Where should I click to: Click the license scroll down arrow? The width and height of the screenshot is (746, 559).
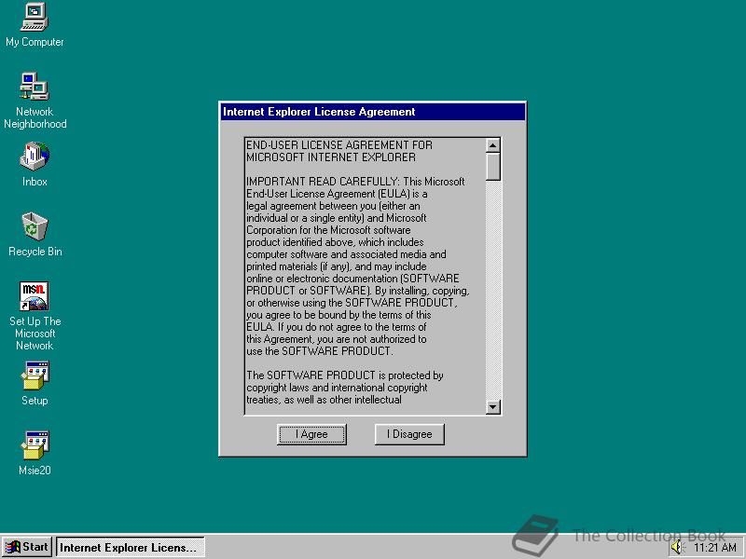pos(493,407)
